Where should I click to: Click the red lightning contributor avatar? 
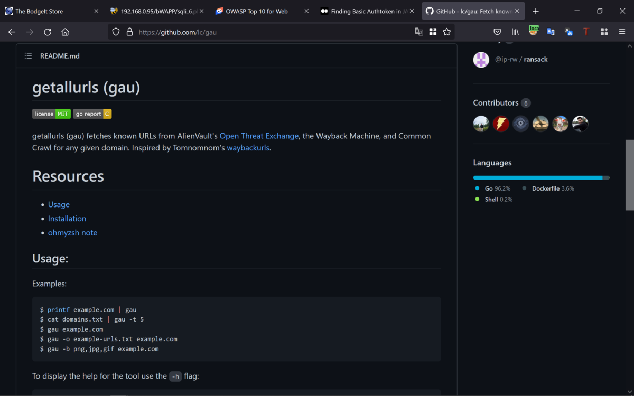(x=501, y=124)
